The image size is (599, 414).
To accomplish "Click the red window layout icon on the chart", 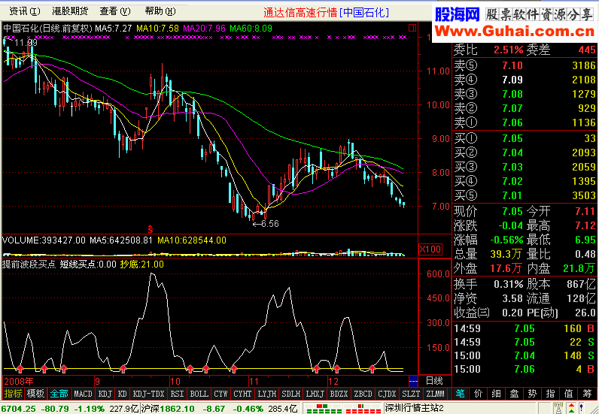I will [x=412, y=28].
